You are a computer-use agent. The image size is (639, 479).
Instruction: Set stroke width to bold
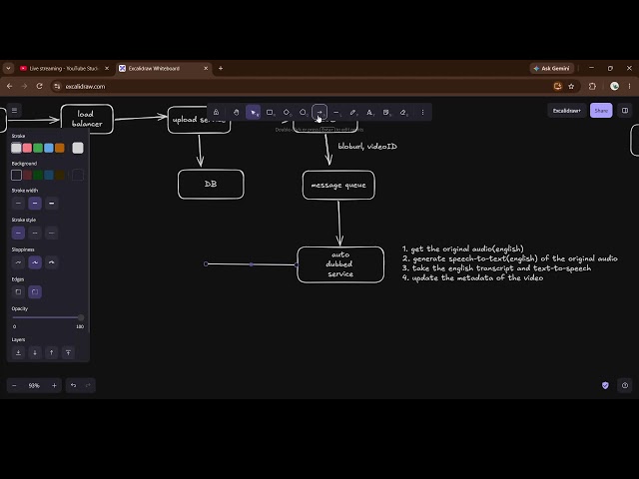coord(35,203)
